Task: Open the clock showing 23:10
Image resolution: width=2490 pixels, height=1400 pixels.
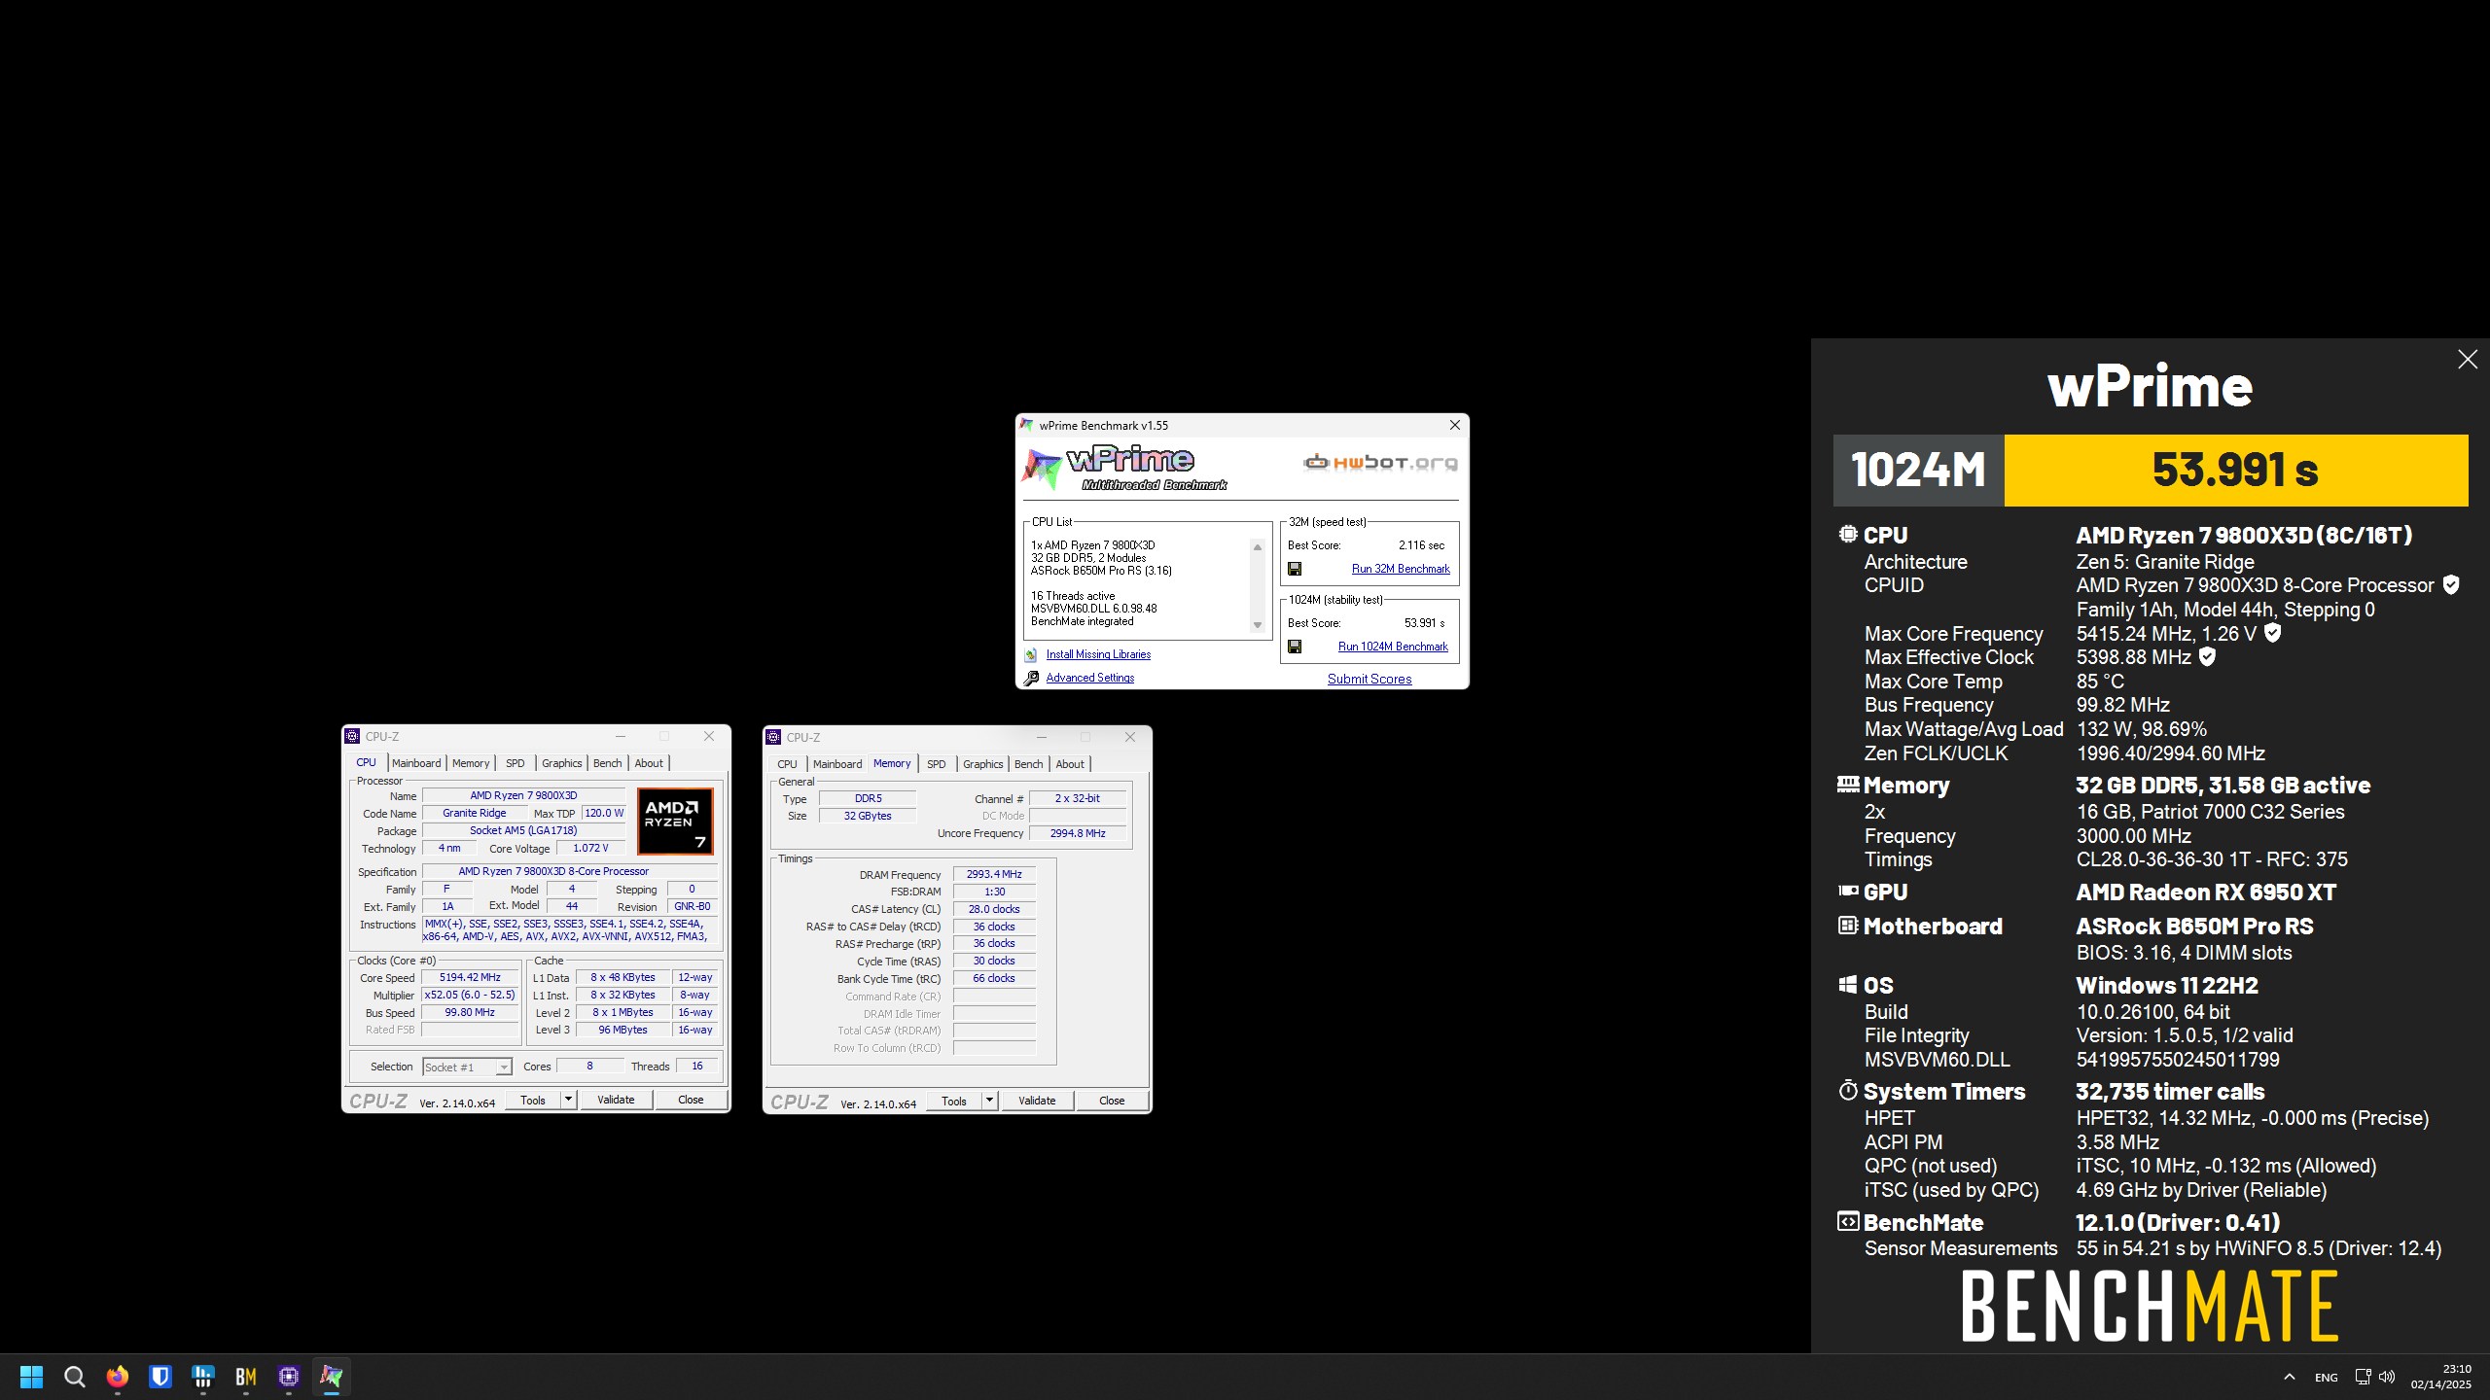Action: coord(2440,1377)
